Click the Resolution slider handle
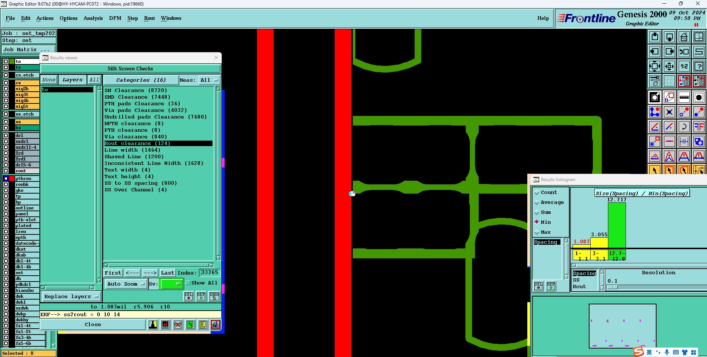The width and height of the screenshot is (707, 357). click(612, 287)
